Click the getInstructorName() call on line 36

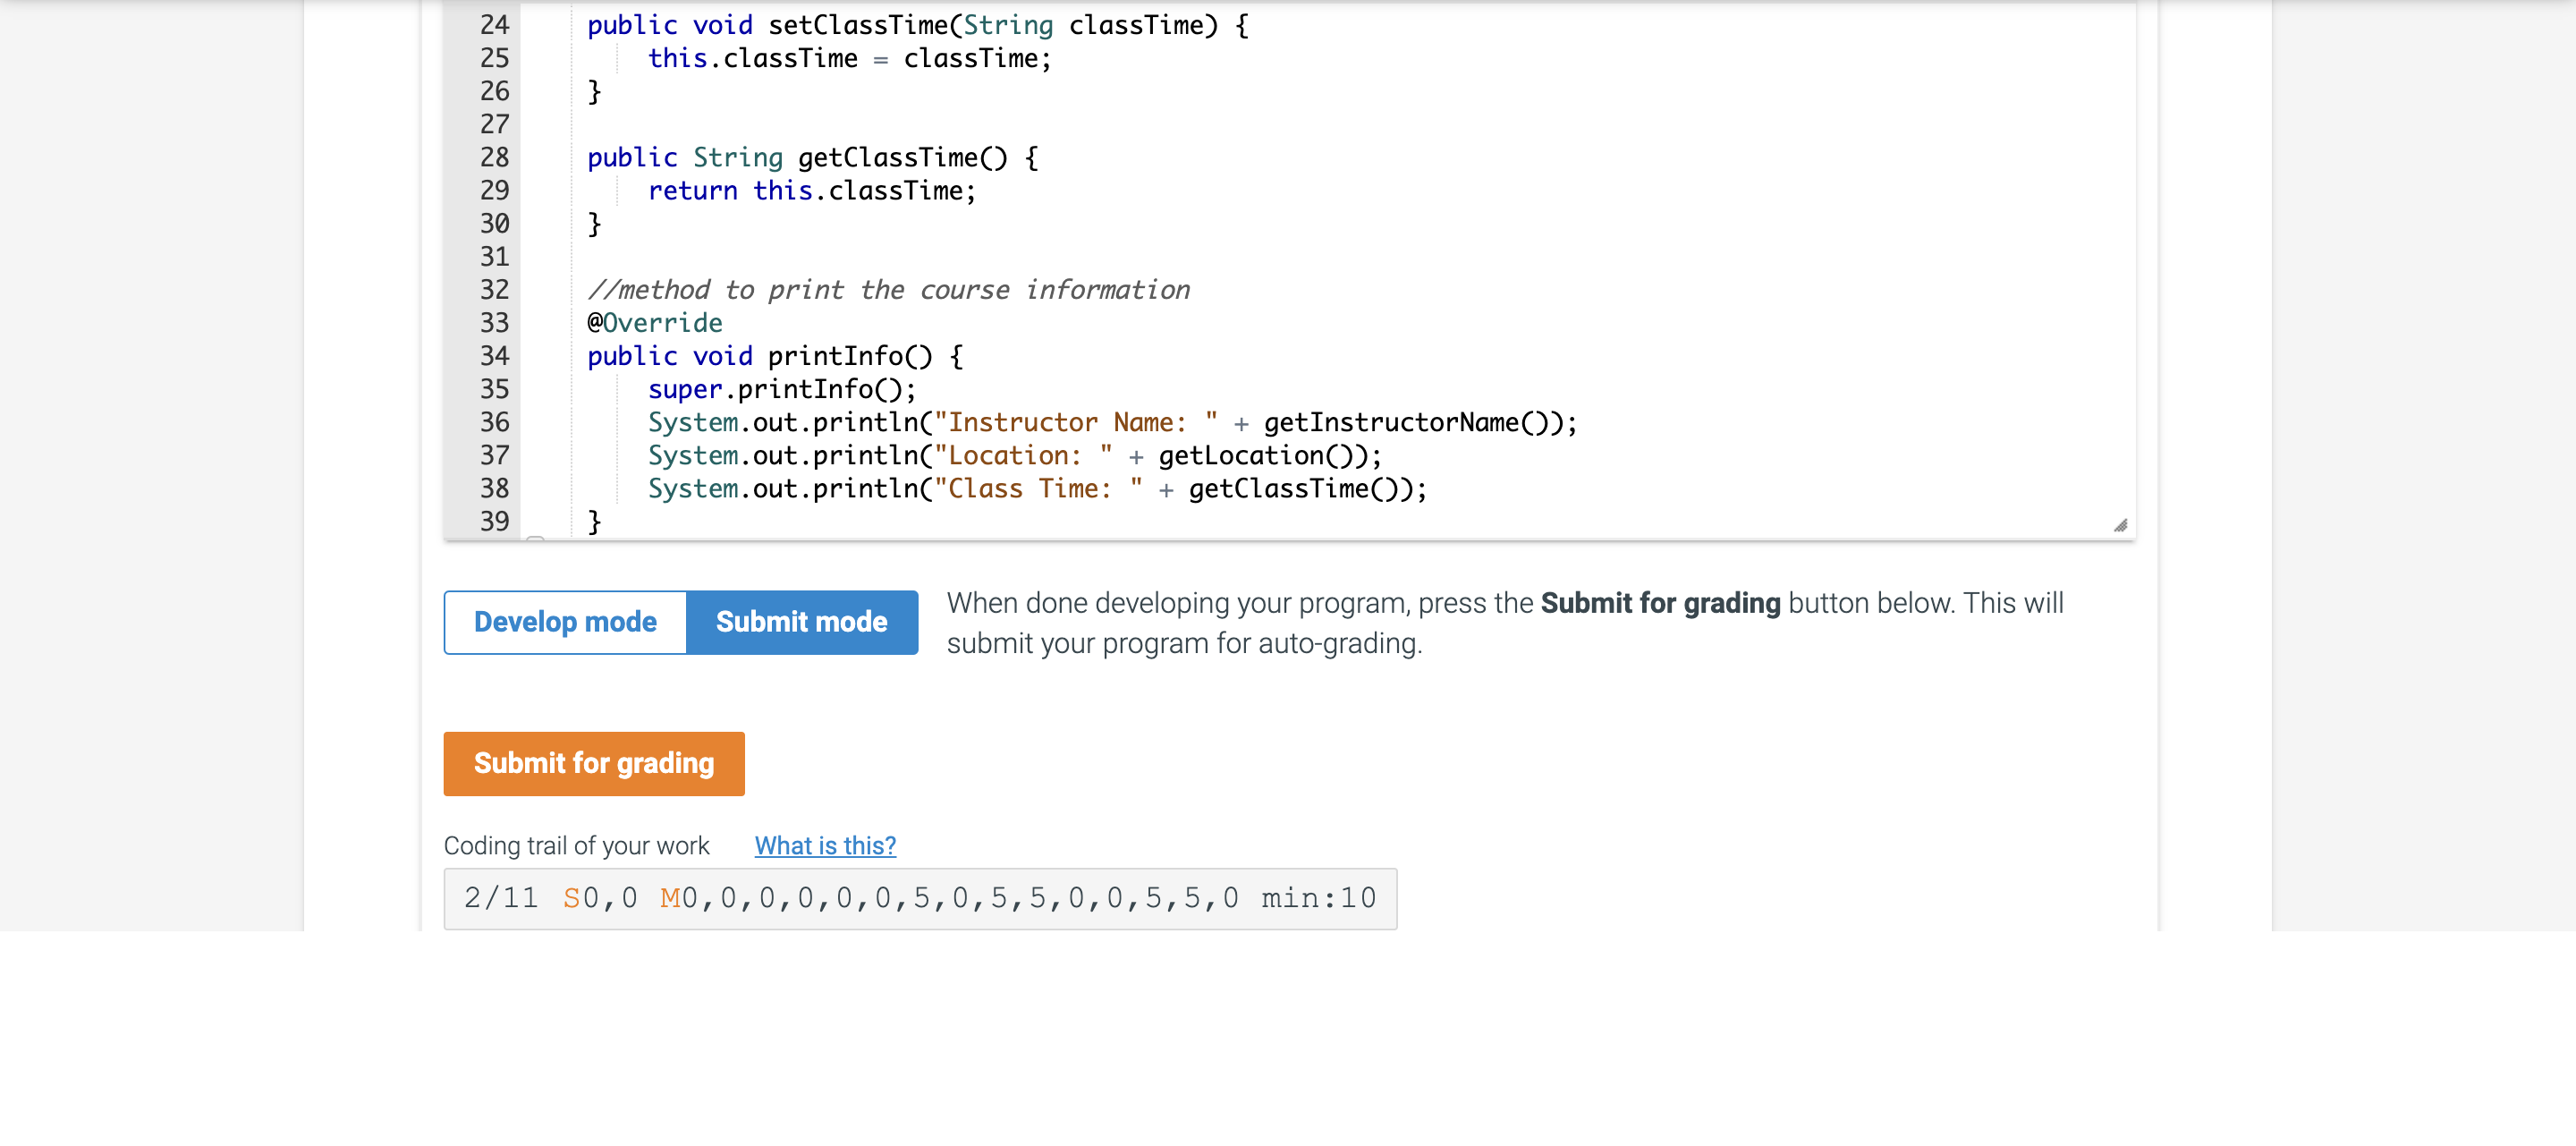point(1414,422)
